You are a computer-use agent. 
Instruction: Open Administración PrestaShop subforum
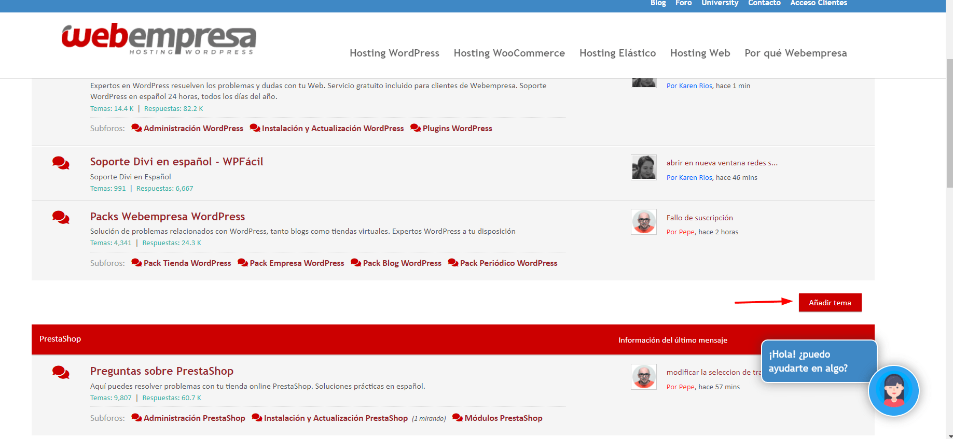pyautogui.click(x=194, y=418)
